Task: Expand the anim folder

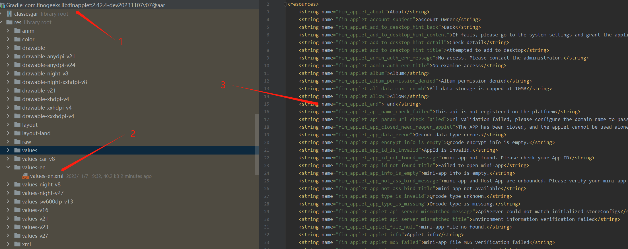Action: pos(8,31)
